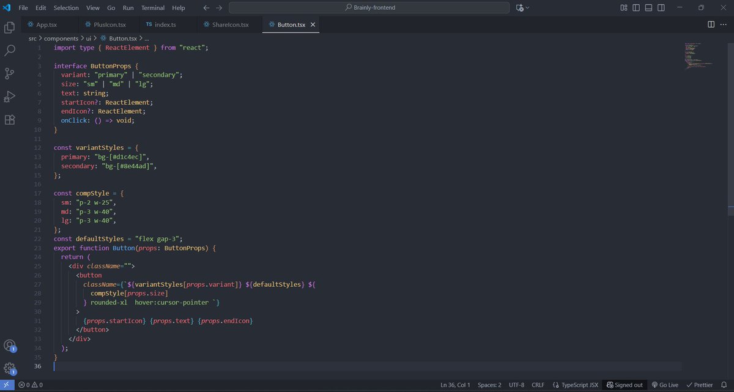
Task: Click the "ButtonProps" interface name on line 3
Action: point(111,66)
